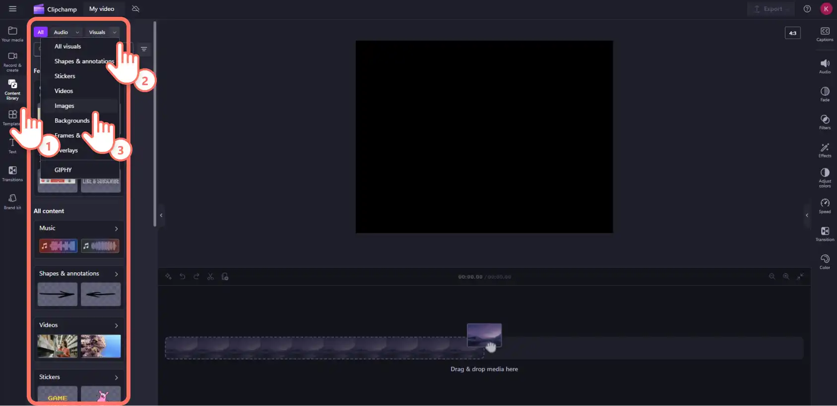Open Content library sidebar tab
This screenshot has width=837, height=406.
[x=12, y=90]
